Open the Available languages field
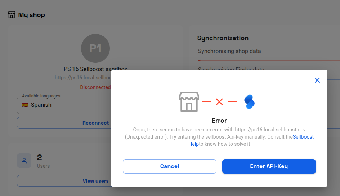Viewport: 340px width, 196px height. tap(64, 105)
